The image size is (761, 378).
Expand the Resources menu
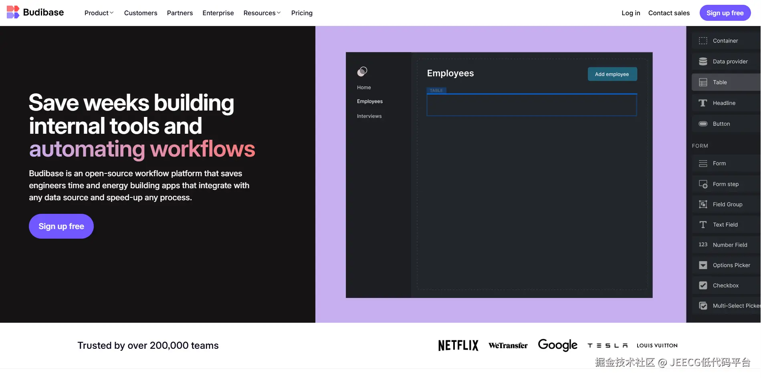point(262,13)
